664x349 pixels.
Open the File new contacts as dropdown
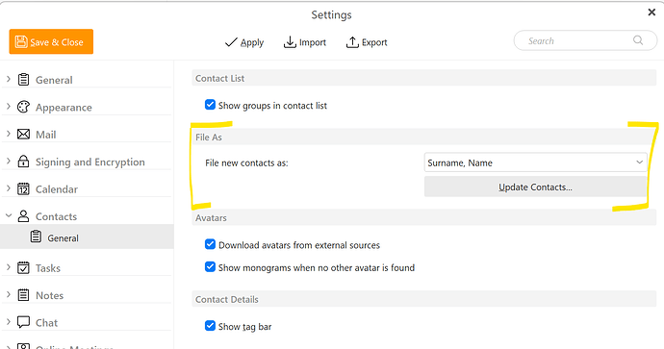tap(535, 162)
